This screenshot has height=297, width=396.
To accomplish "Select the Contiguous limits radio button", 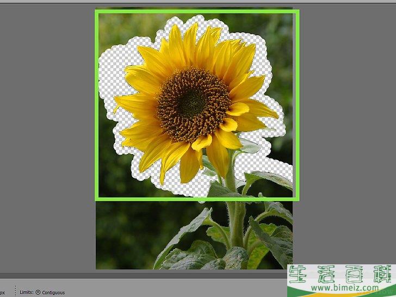I will (x=38, y=292).
